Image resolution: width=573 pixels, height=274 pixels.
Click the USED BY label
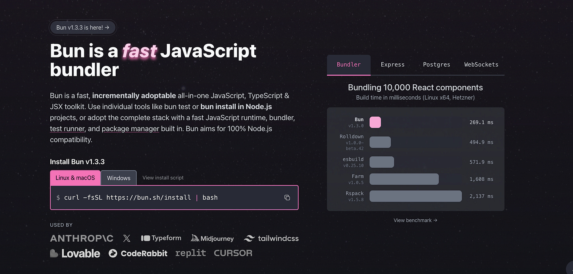coord(61,225)
